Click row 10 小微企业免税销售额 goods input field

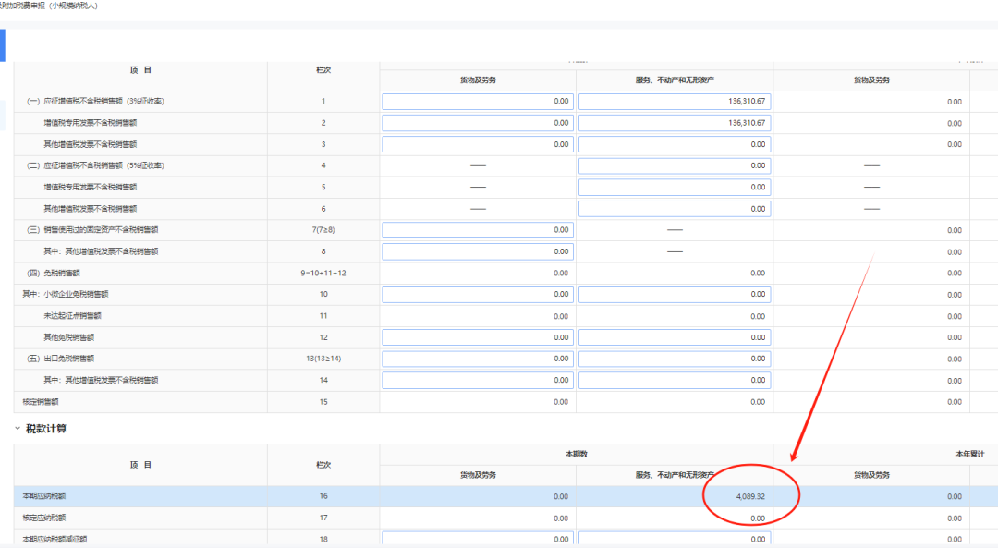click(x=478, y=295)
